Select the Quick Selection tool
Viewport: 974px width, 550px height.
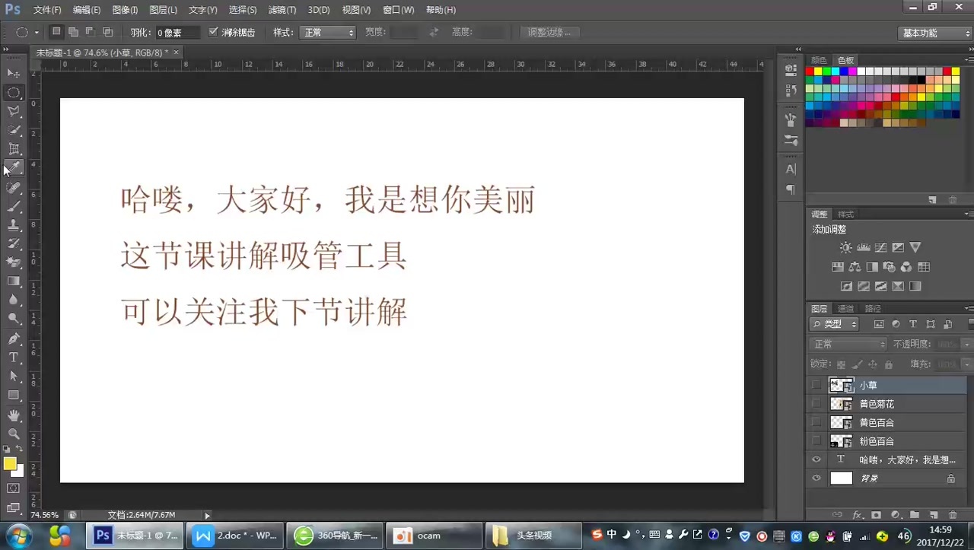tap(14, 130)
